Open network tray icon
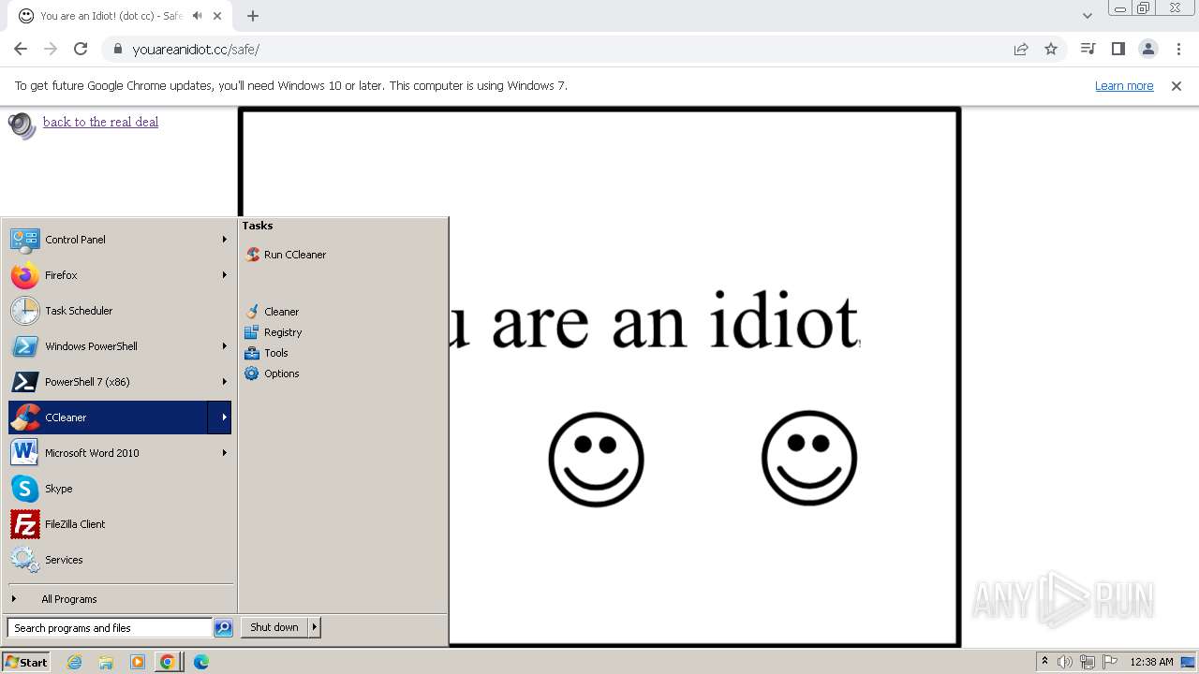Viewport: 1199px width, 674px height. pos(1088,662)
